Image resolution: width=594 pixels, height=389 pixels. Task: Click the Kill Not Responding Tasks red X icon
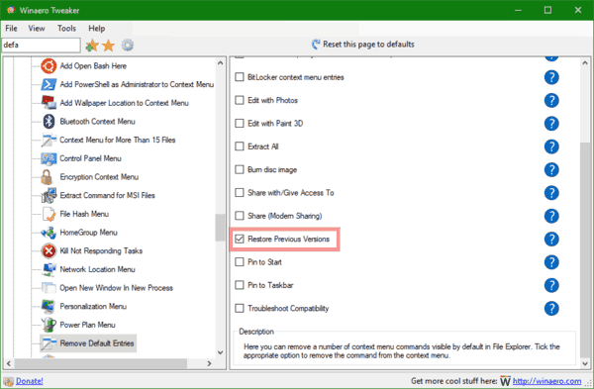coord(49,250)
